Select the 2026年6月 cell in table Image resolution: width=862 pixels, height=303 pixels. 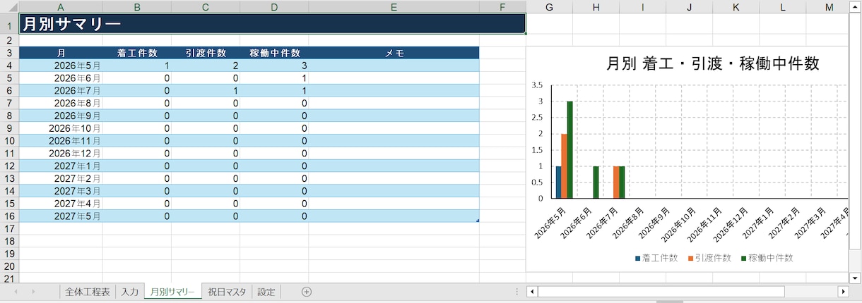61,78
